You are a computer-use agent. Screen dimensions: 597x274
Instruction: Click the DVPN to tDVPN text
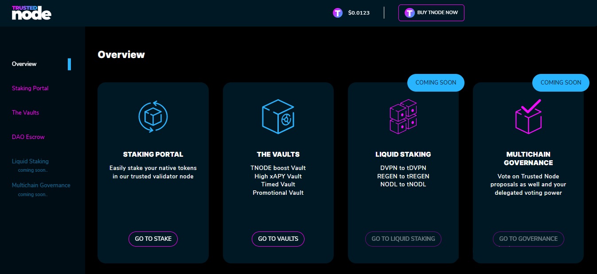403,168
